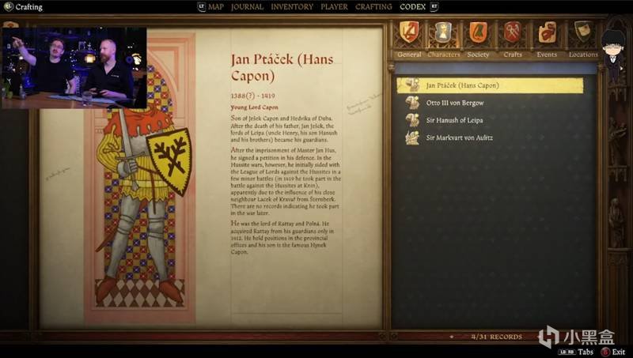Go to the INVENTORY tab
Image resolution: width=633 pixels, height=358 pixels.
point(292,7)
